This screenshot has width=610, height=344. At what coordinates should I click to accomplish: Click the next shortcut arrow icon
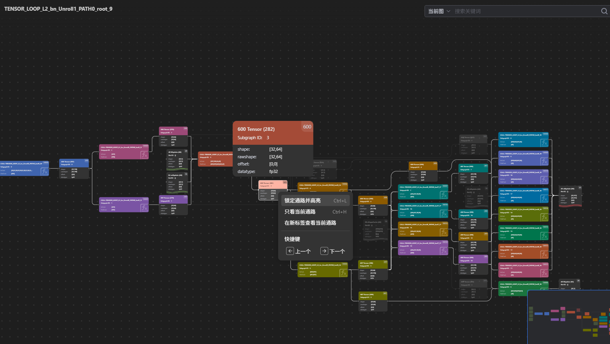coord(324,251)
